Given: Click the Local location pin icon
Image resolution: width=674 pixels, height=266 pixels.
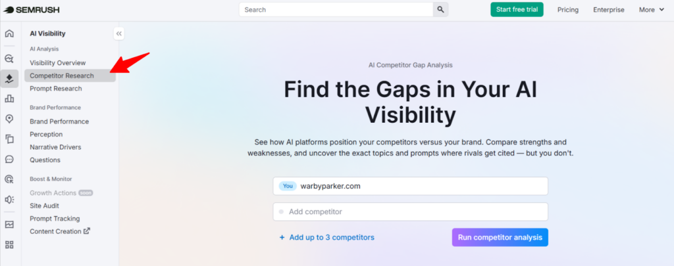Looking at the screenshot, I should tap(9, 119).
